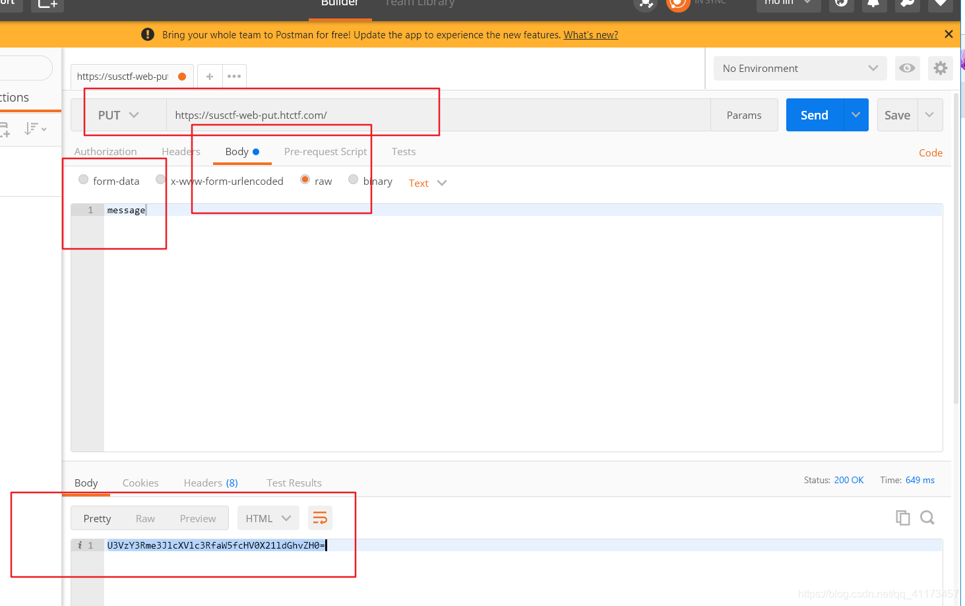Open the PUT method dropdown
The height and width of the screenshot is (606, 965).
119,115
